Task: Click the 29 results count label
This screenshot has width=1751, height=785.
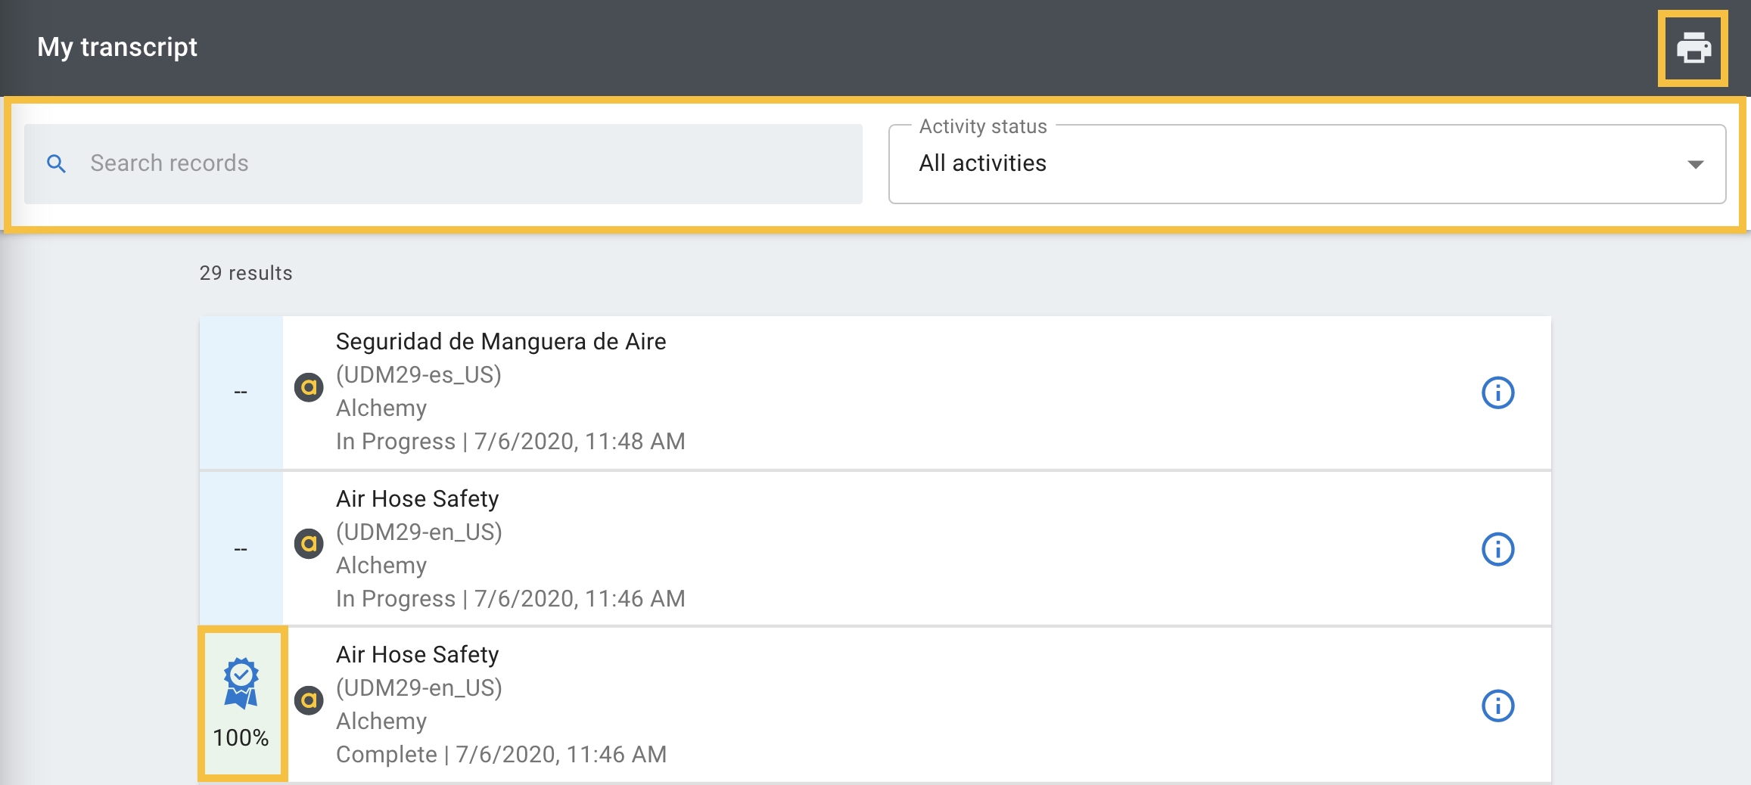Action: point(244,273)
